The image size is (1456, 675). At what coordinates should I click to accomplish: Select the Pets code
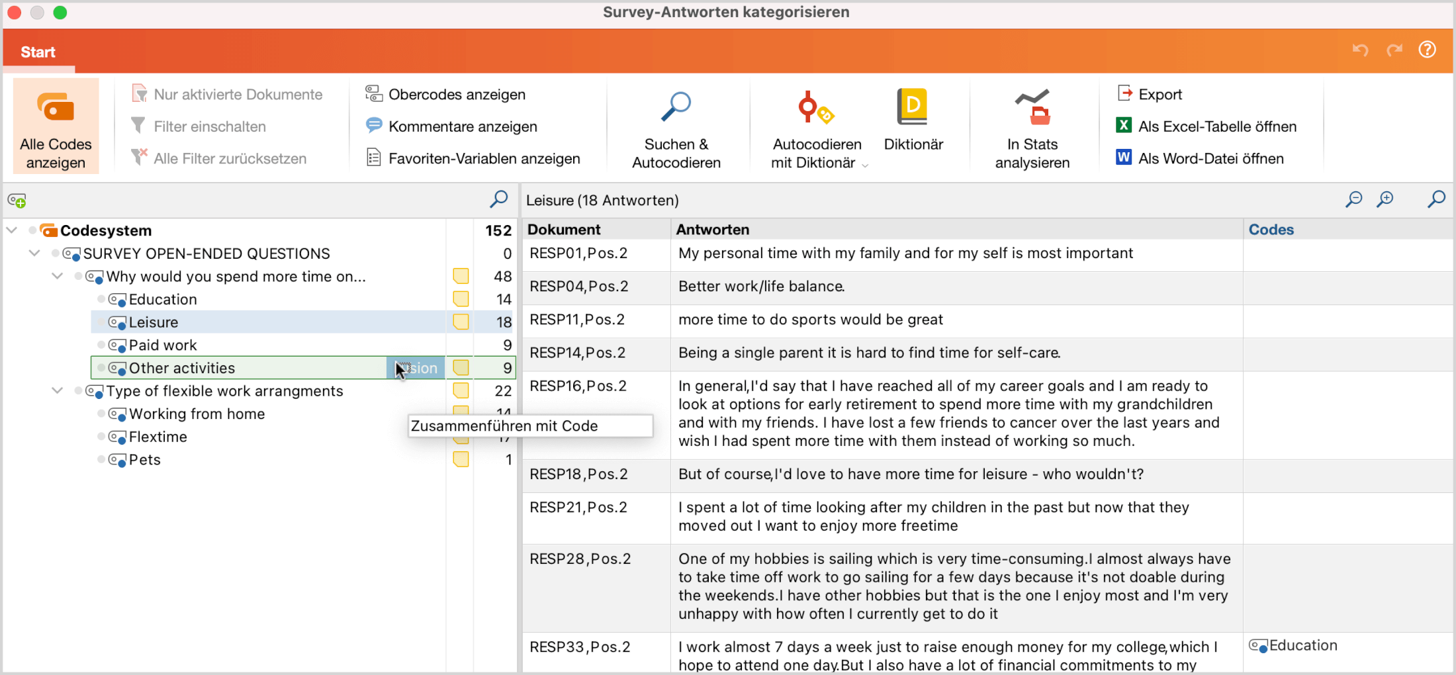pos(145,459)
